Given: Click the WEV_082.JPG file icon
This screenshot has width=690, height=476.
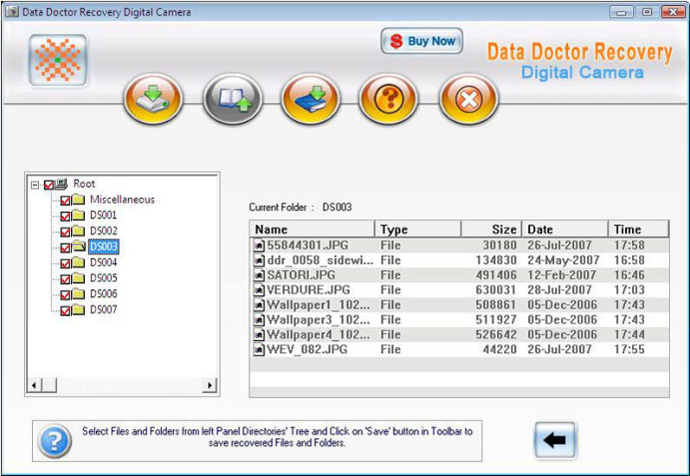Looking at the screenshot, I should pos(260,350).
